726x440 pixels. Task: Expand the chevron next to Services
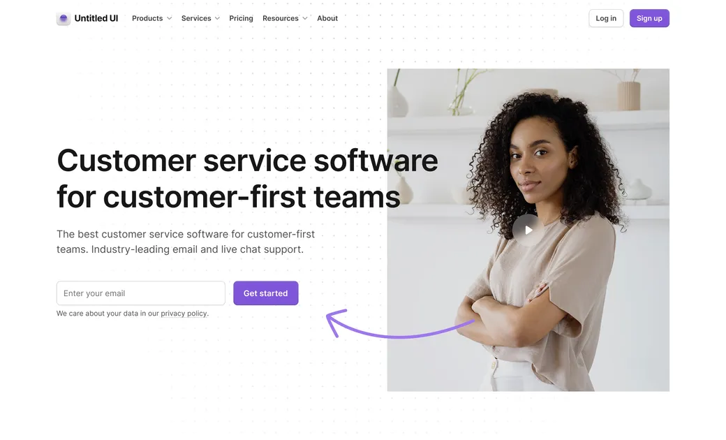pos(217,19)
